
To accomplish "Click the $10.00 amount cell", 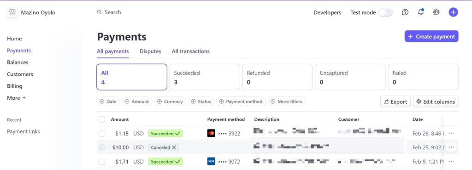I will click(120, 147).
